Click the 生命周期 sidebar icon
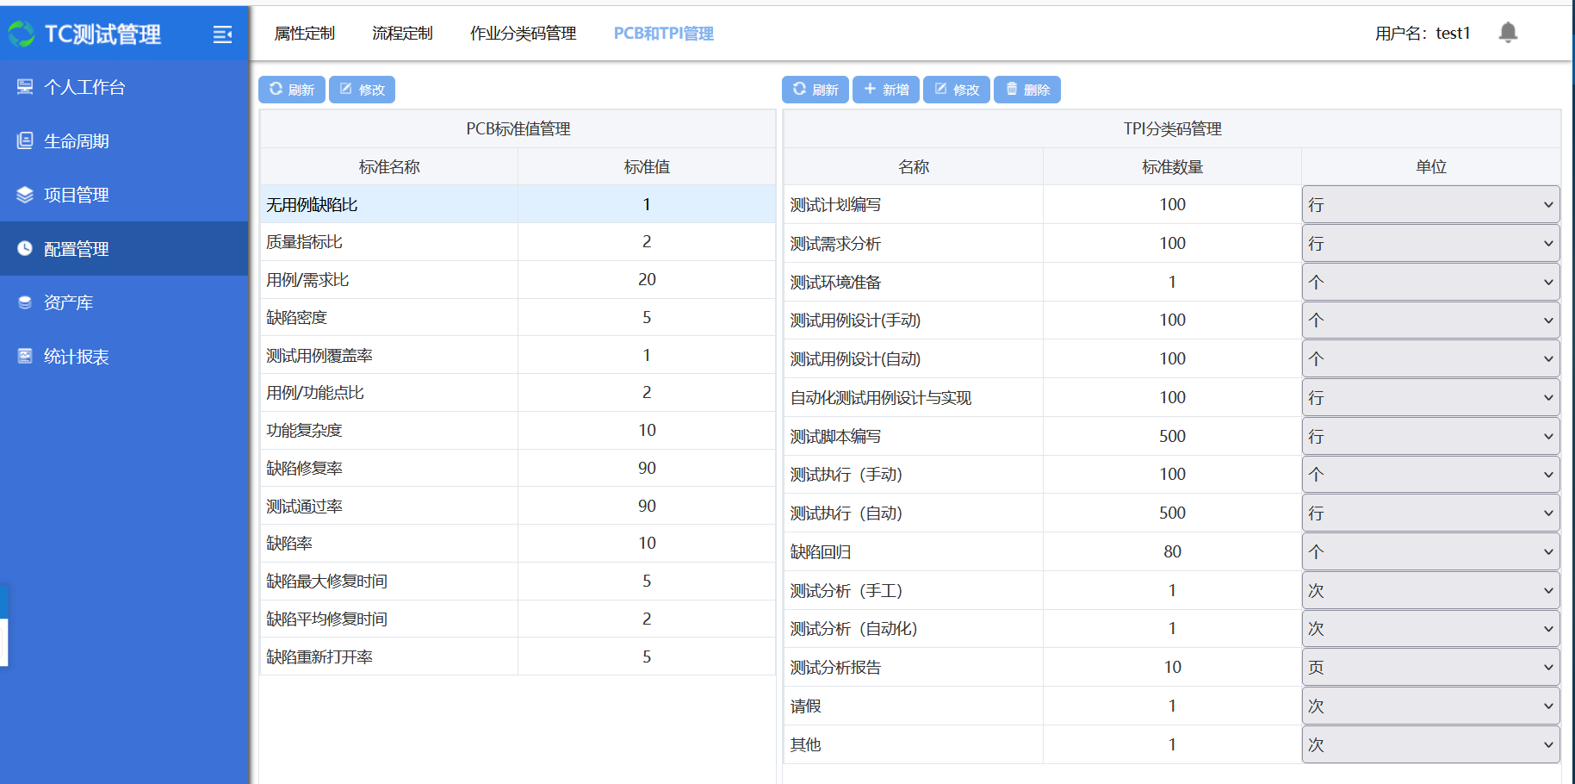The width and height of the screenshot is (1575, 784). pyautogui.click(x=25, y=141)
